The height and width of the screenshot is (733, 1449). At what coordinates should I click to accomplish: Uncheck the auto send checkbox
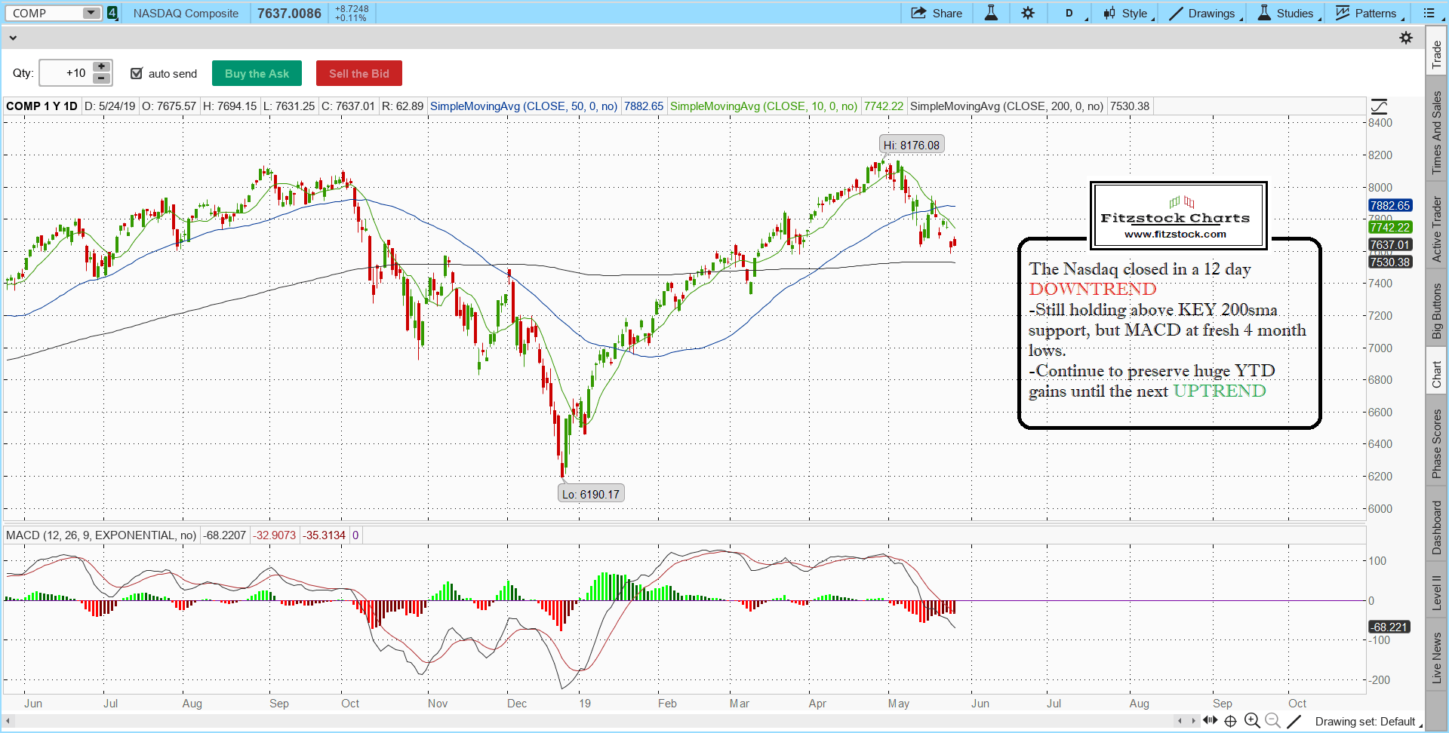(137, 73)
